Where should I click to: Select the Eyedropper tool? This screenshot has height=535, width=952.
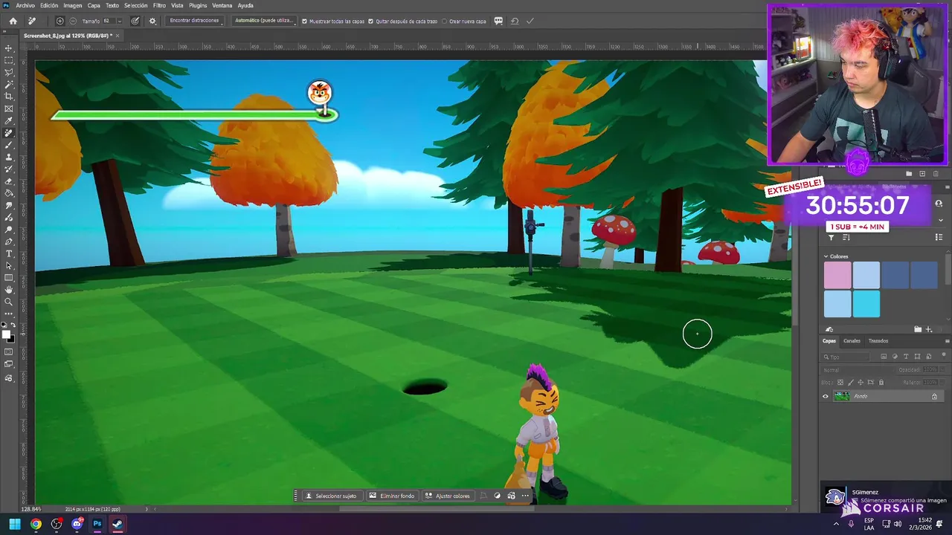(9, 121)
